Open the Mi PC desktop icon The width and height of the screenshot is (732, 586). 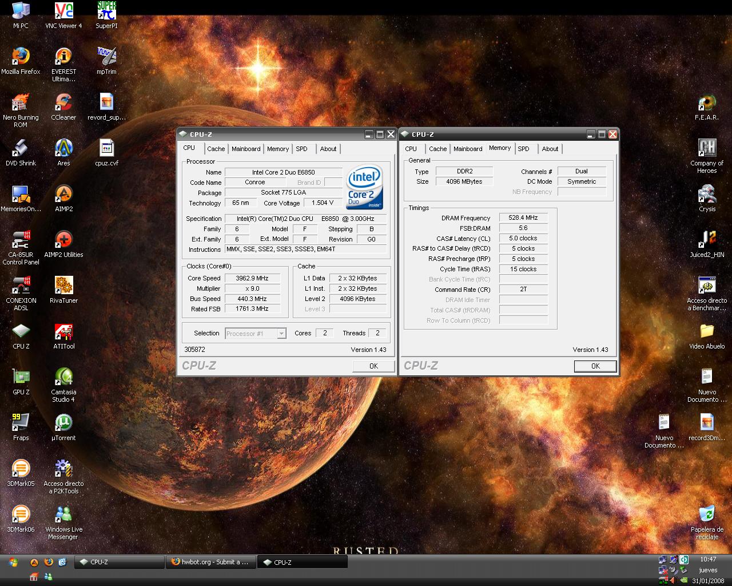[21, 15]
